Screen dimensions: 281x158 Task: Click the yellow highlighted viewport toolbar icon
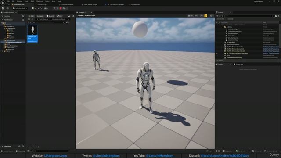[x=205, y=16]
